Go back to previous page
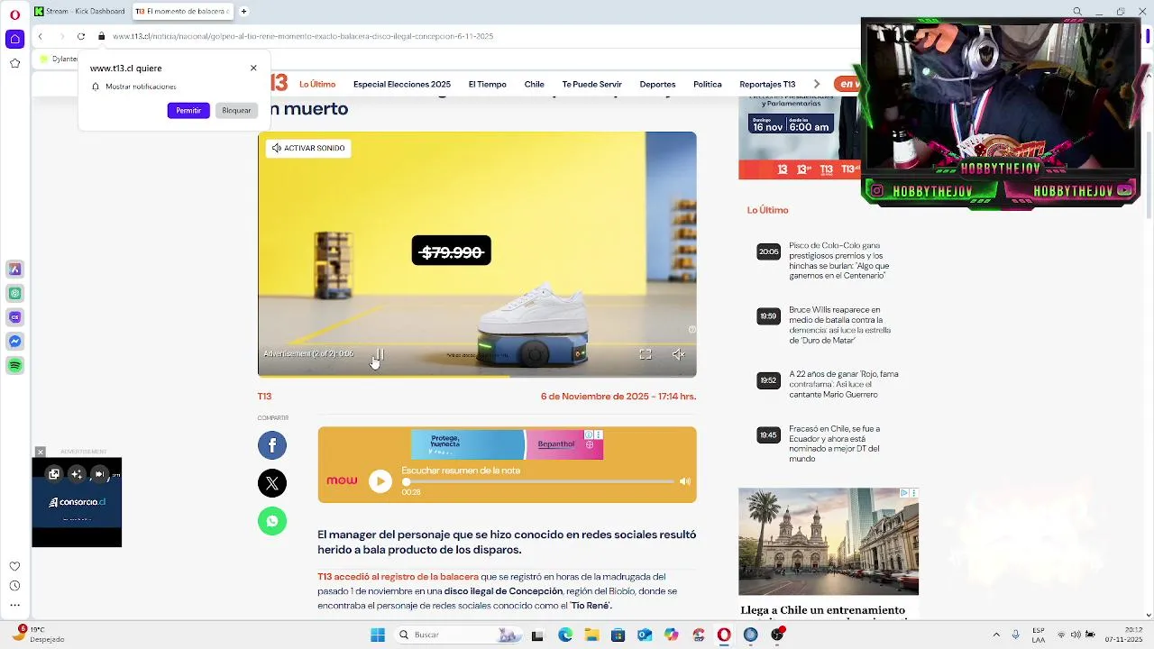The width and height of the screenshot is (1154, 649). [41, 36]
